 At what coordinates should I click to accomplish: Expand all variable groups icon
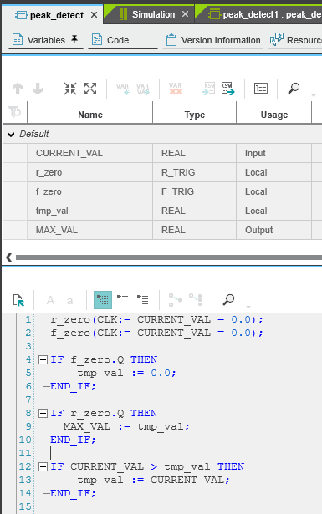click(90, 89)
